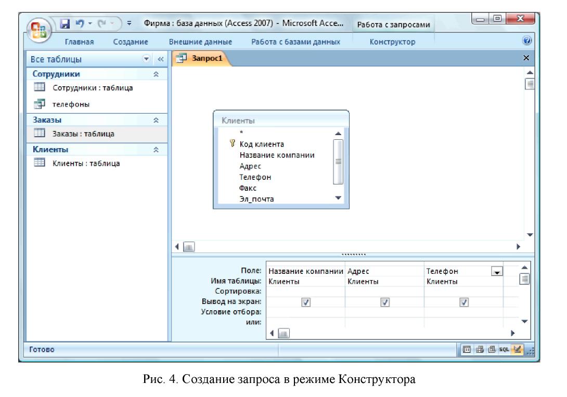Open the undo history dropdown arrow
The width and height of the screenshot is (567, 397).
tap(90, 23)
